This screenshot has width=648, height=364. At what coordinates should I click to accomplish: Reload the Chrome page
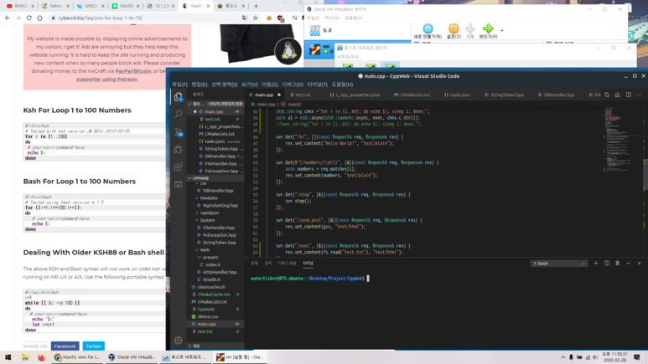pyautogui.click(x=29, y=18)
